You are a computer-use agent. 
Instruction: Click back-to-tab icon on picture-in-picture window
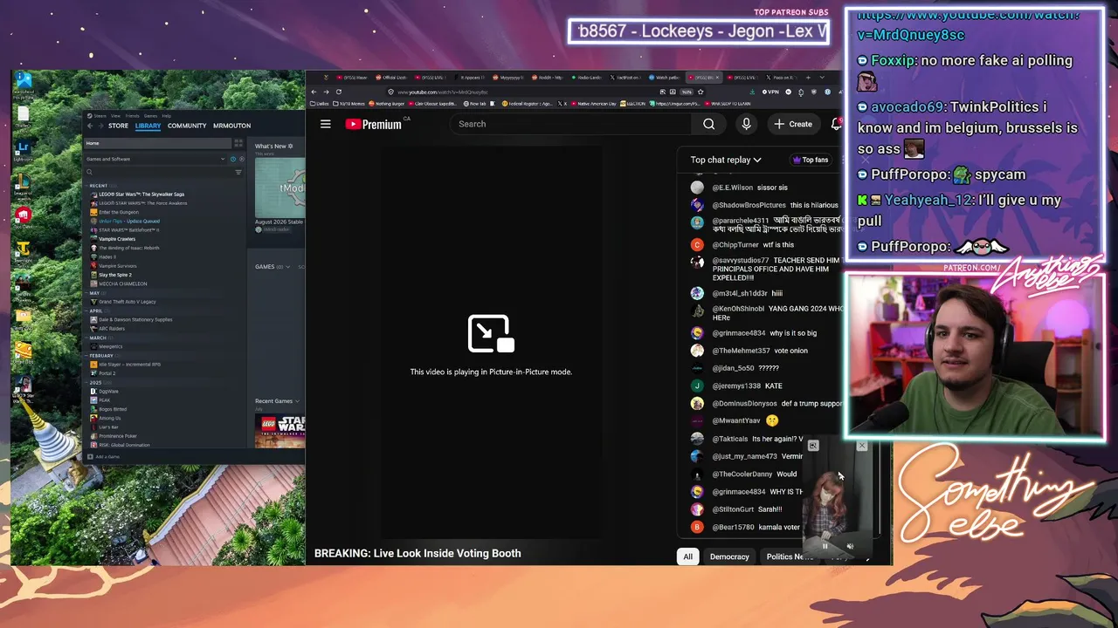[x=813, y=446]
